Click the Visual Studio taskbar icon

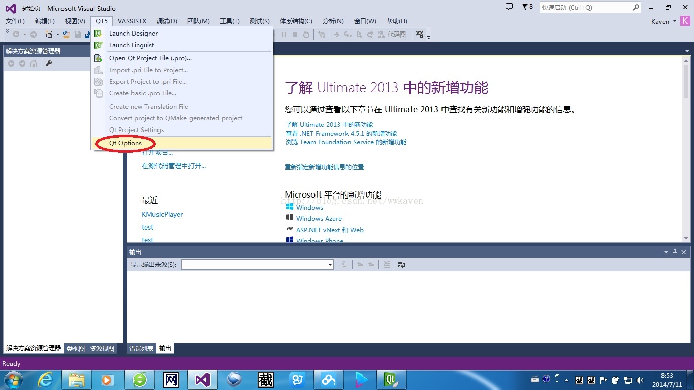coord(203,380)
